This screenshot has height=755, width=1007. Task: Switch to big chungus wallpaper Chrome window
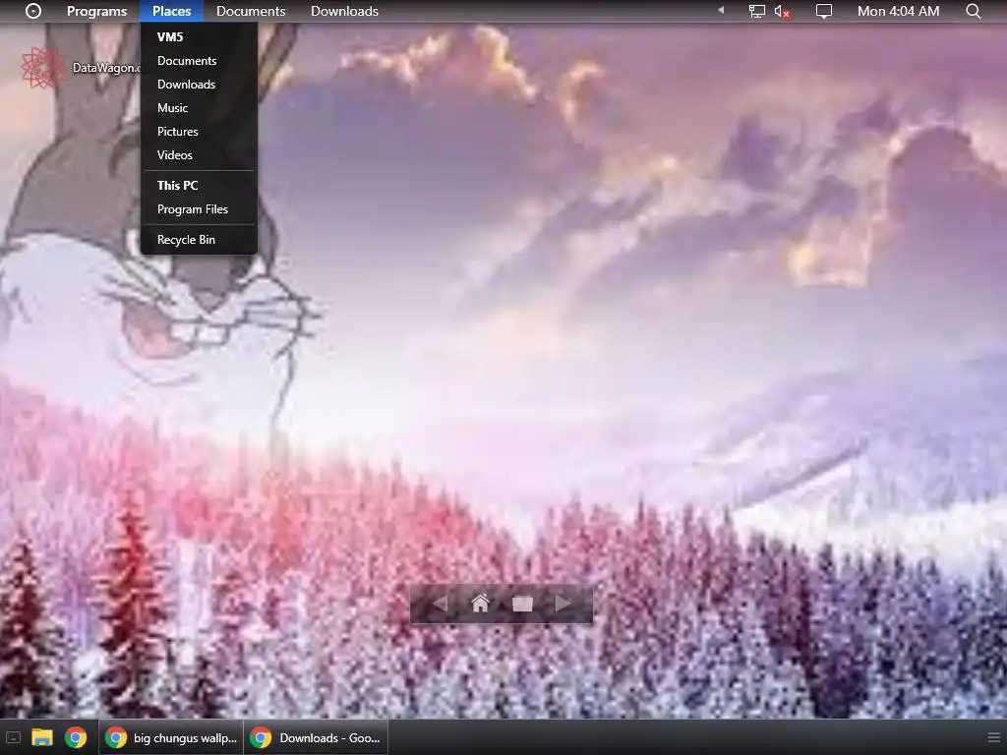coord(171,737)
